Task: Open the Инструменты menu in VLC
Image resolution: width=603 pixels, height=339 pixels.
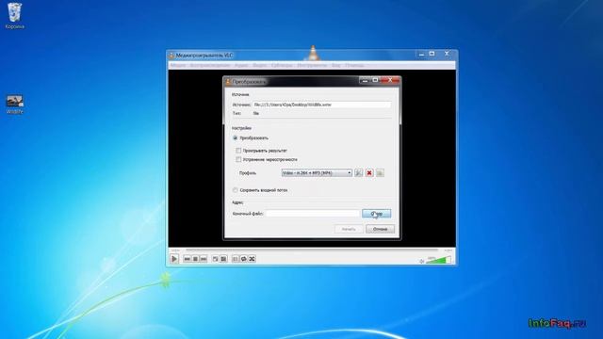Action: tap(312, 65)
